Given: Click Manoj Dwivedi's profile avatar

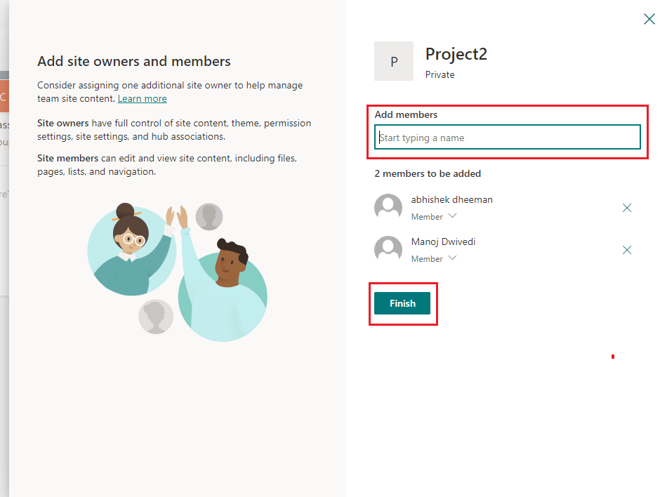Looking at the screenshot, I should (x=388, y=250).
